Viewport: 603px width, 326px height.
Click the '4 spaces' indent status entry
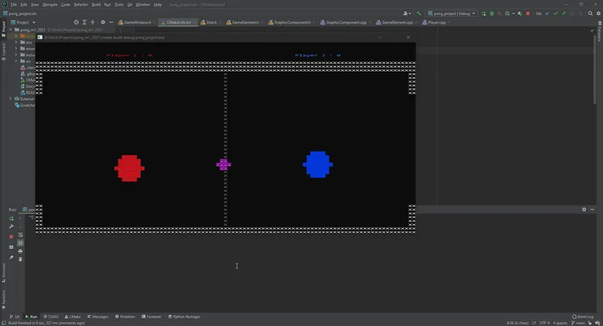(560, 323)
